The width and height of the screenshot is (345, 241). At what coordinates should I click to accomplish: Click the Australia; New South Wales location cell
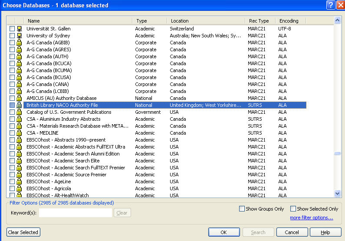point(205,36)
